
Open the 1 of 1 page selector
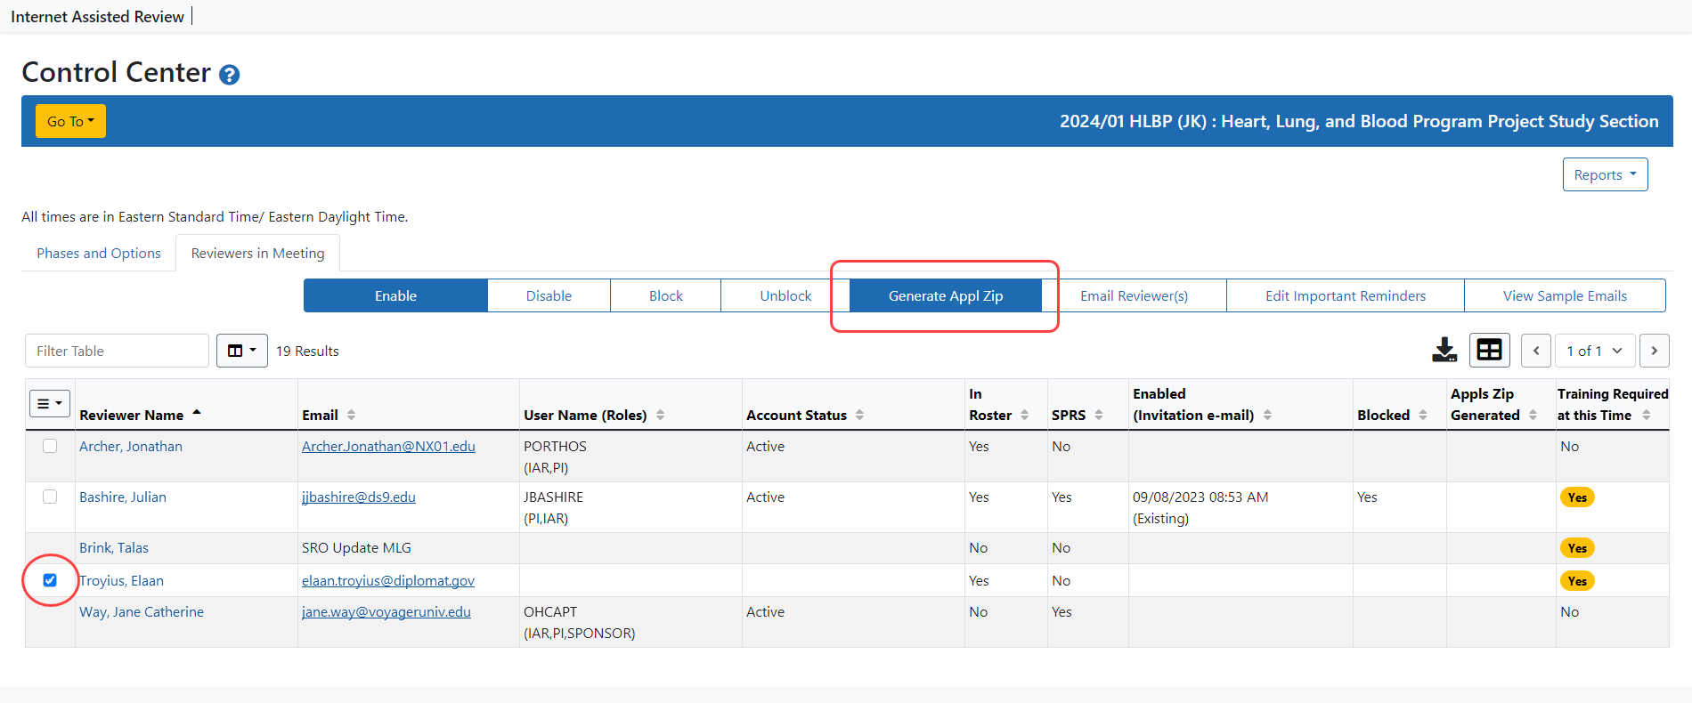[1594, 351]
